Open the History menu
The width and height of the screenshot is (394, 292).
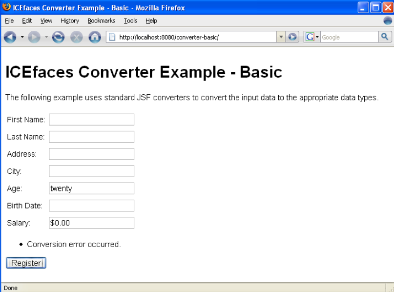pos(70,21)
